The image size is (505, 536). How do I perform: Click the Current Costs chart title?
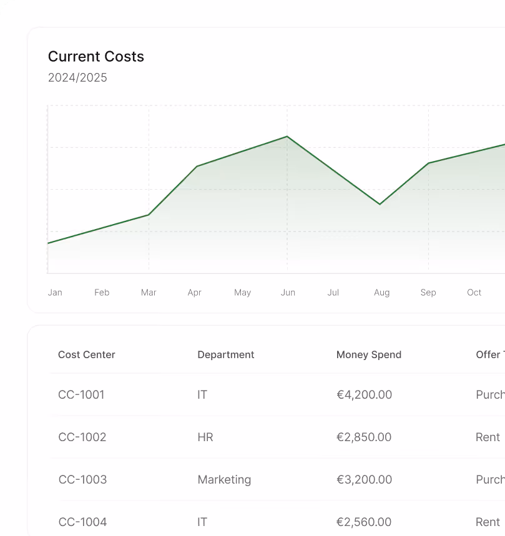coord(96,57)
